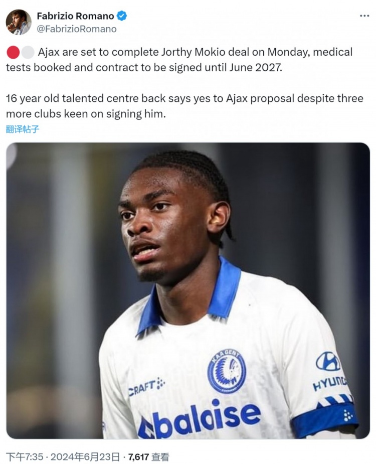The image size is (376, 464).
Task: Click the white circle emoji
Action: pyautogui.click(x=28, y=52)
